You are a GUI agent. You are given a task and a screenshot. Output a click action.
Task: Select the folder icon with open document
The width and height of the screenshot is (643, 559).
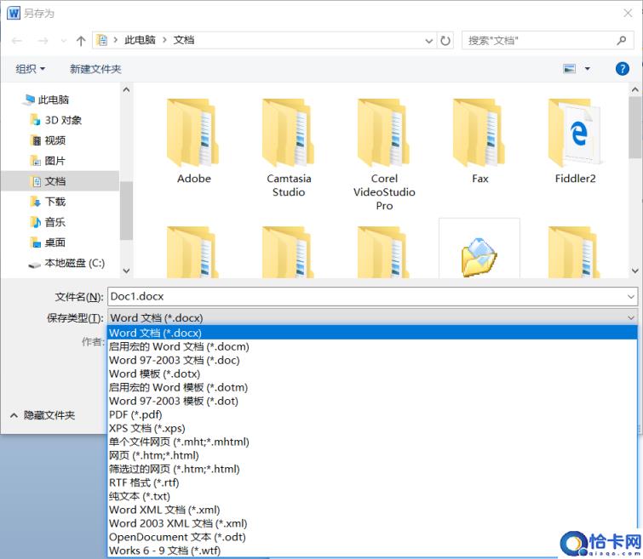tap(479, 257)
